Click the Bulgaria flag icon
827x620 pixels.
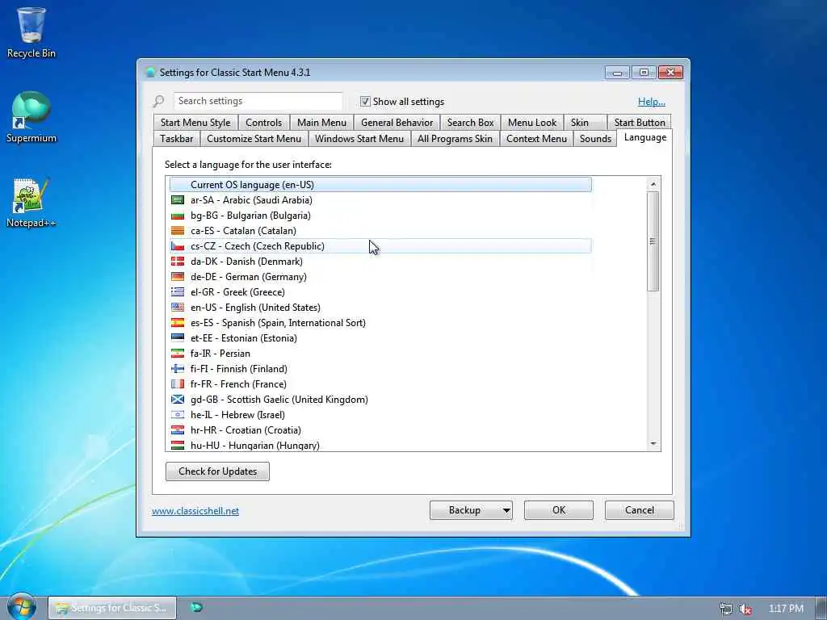(x=178, y=215)
